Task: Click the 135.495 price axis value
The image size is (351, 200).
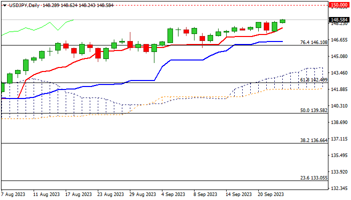Action: 339,155
